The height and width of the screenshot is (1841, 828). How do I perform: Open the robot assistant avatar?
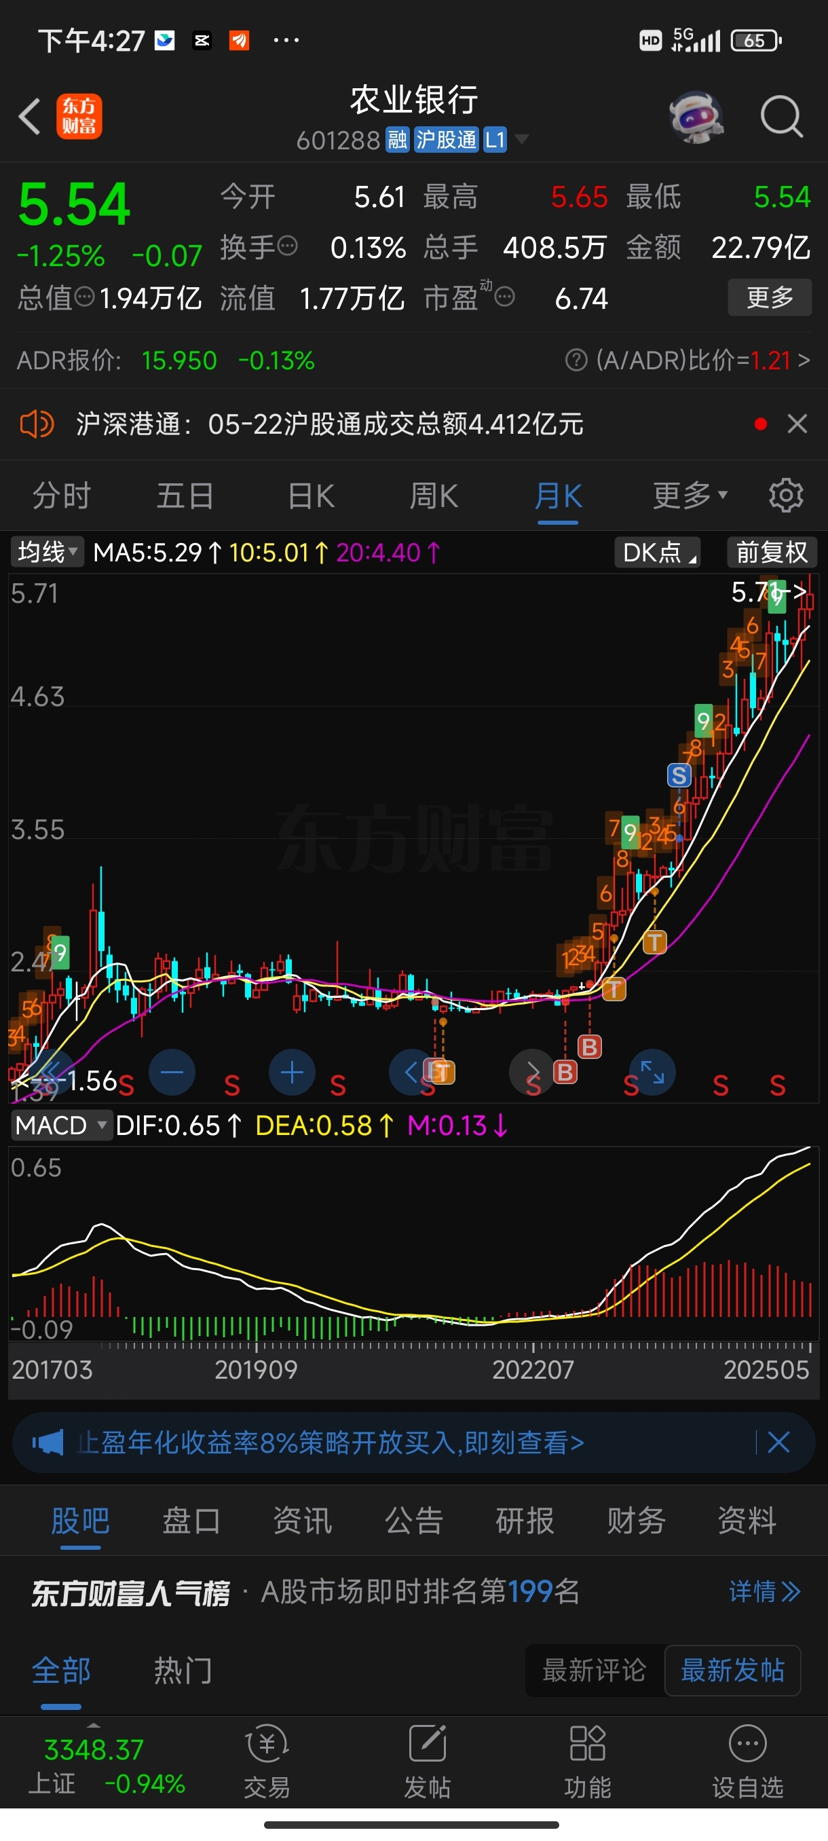696,117
